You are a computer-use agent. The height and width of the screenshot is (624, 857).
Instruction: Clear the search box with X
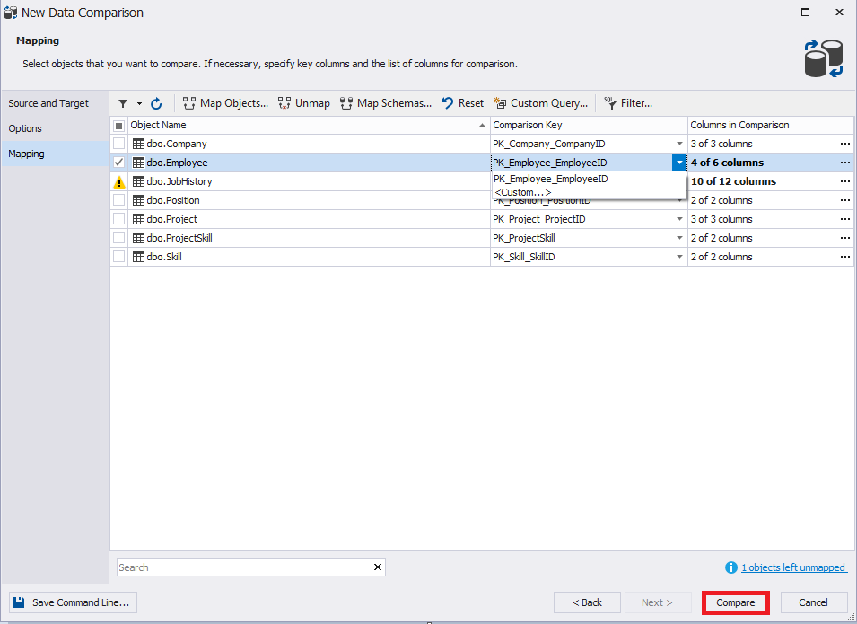378,567
